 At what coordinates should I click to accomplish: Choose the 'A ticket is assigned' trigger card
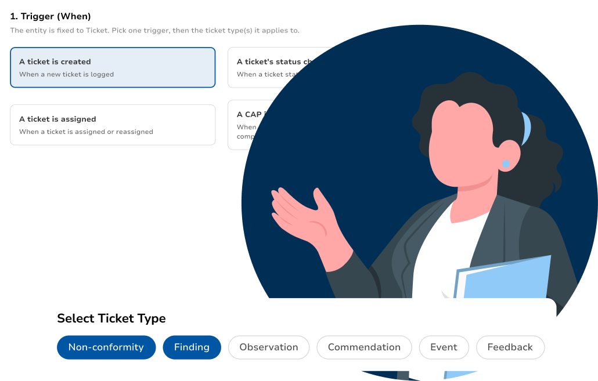[113, 125]
